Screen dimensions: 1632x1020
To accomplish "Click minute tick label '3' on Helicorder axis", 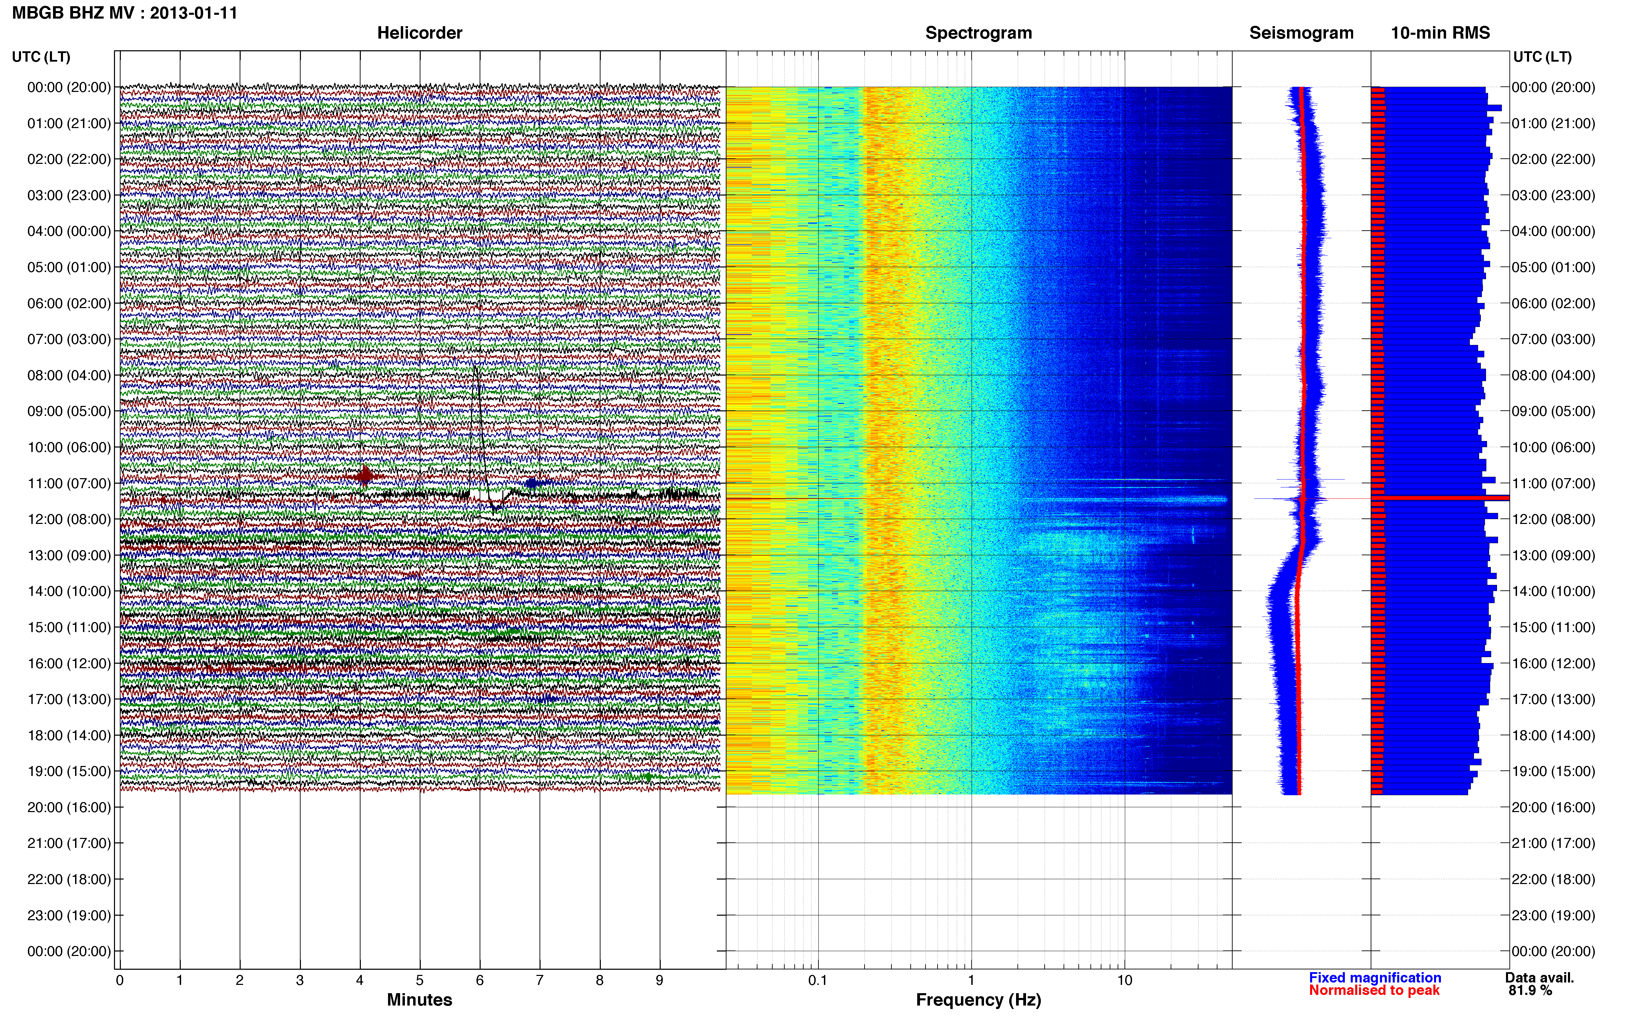I will coord(300,980).
